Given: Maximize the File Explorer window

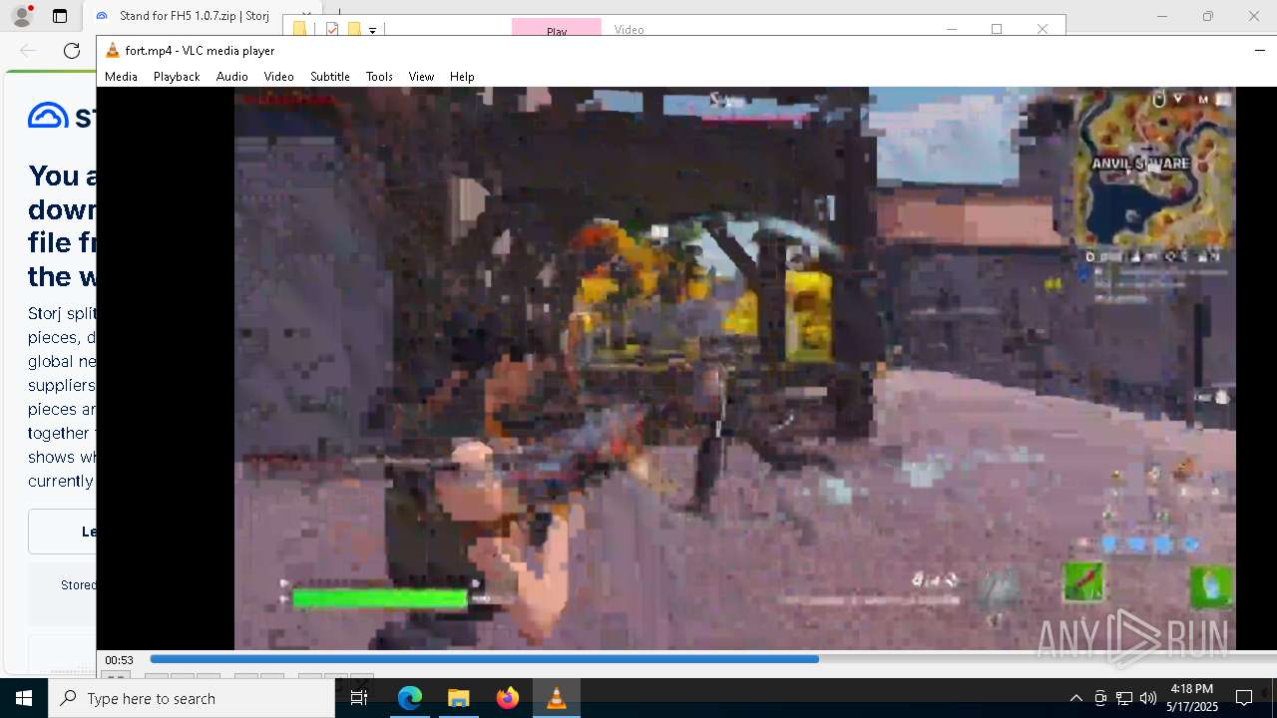Looking at the screenshot, I should coord(997,29).
